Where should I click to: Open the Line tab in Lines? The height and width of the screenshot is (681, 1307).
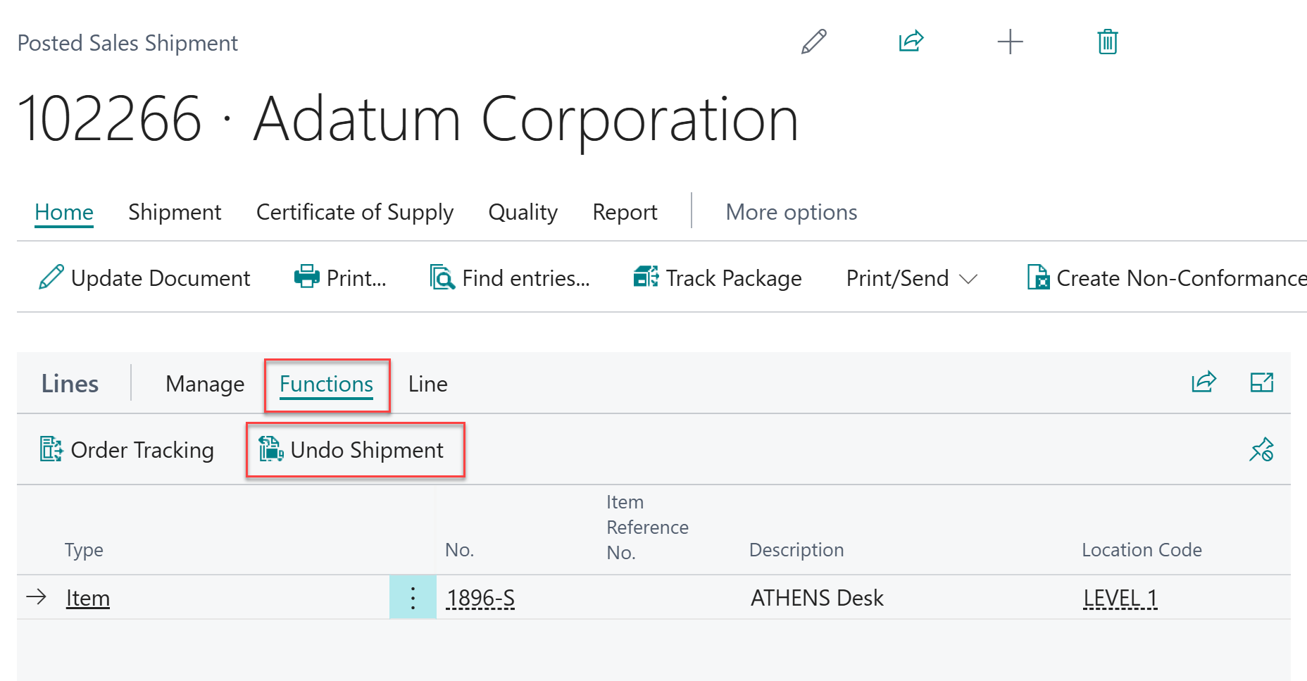[427, 384]
